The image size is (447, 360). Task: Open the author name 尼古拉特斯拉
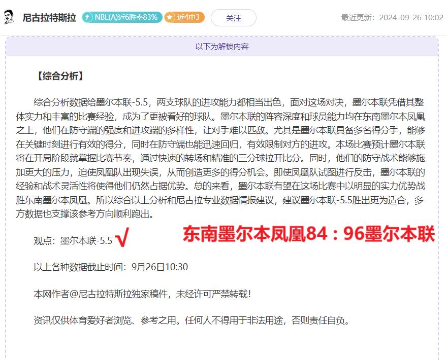click(x=49, y=18)
